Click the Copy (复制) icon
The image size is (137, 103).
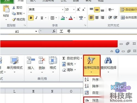pyautogui.click(x=14, y=13)
